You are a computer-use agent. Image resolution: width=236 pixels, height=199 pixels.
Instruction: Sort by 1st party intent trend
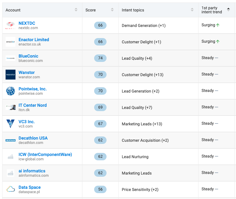pos(228,10)
